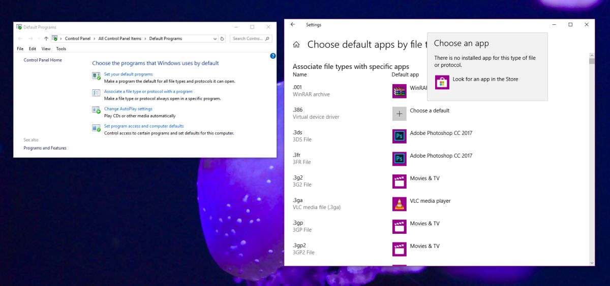Go to Control Panel Home

coord(43,60)
